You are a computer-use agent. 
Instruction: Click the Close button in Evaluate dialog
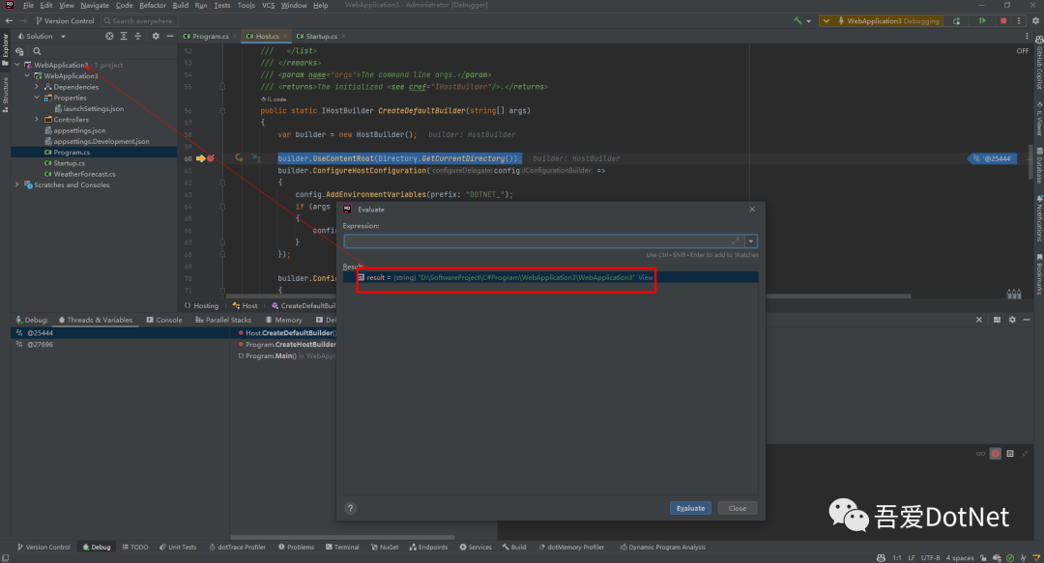[x=737, y=508]
